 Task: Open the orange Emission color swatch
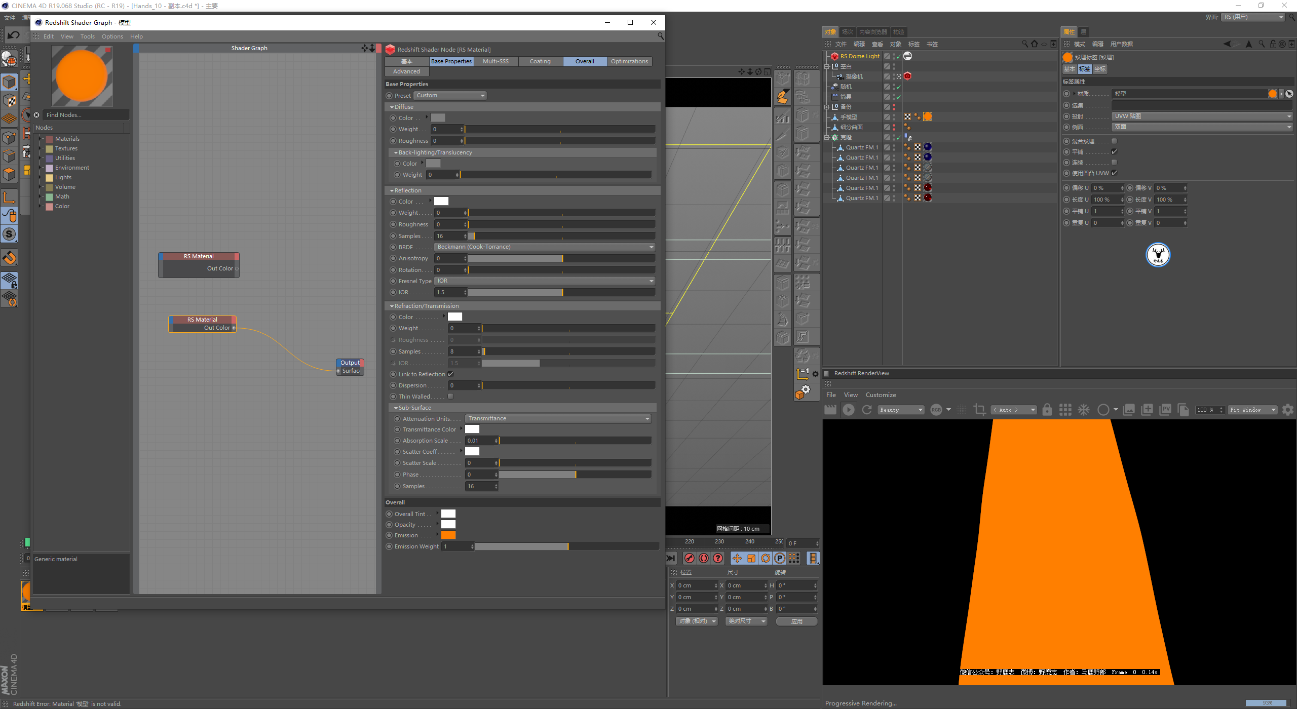pyautogui.click(x=448, y=535)
